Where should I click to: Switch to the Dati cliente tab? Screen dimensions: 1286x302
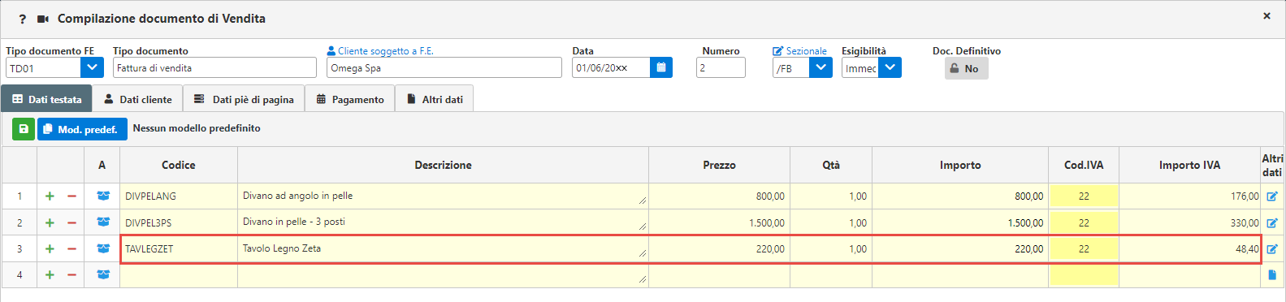click(137, 99)
